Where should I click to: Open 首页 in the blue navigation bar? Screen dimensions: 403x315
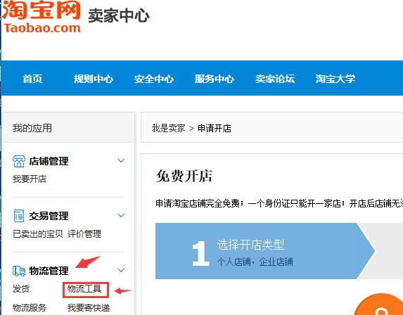pos(32,79)
